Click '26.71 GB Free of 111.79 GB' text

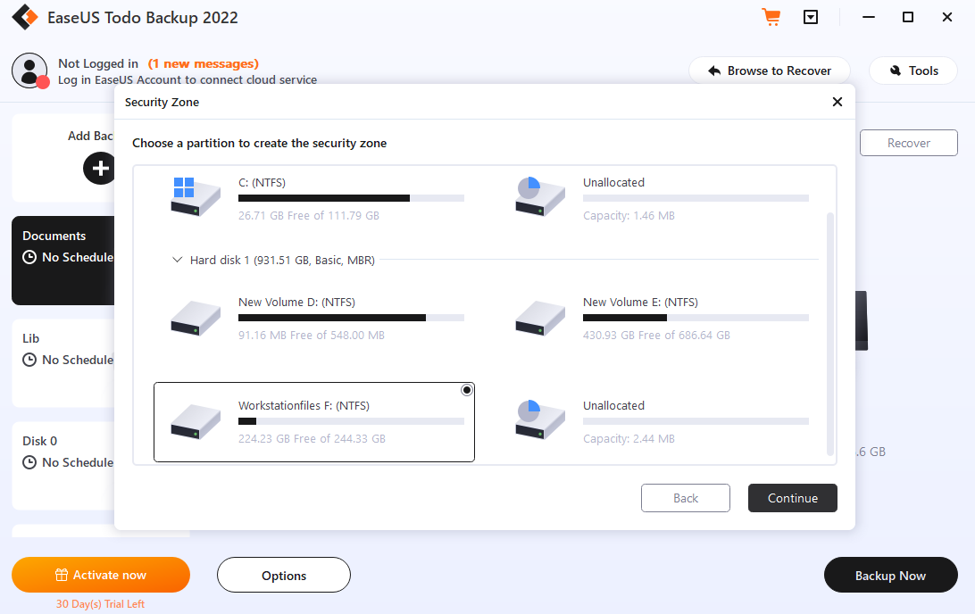point(308,216)
